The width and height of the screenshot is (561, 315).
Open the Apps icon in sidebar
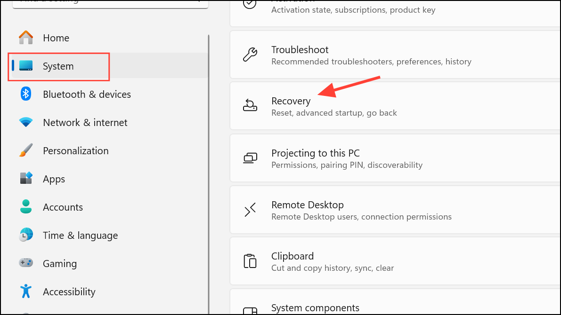pyautogui.click(x=26, y=179)
